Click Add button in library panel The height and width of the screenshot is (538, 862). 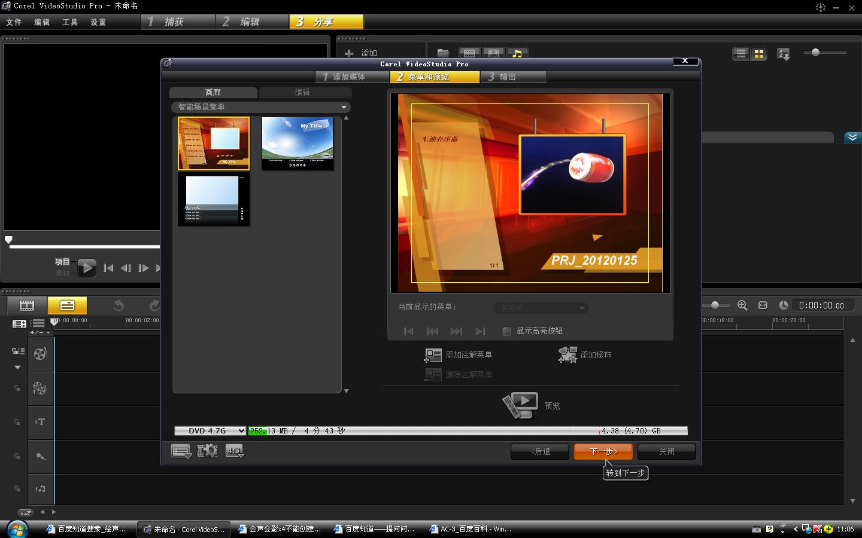pos(361,53)
